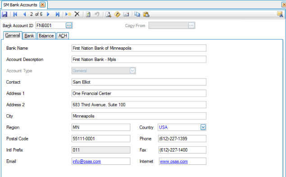Click the 'Internet' label

[x=146, y=161]
